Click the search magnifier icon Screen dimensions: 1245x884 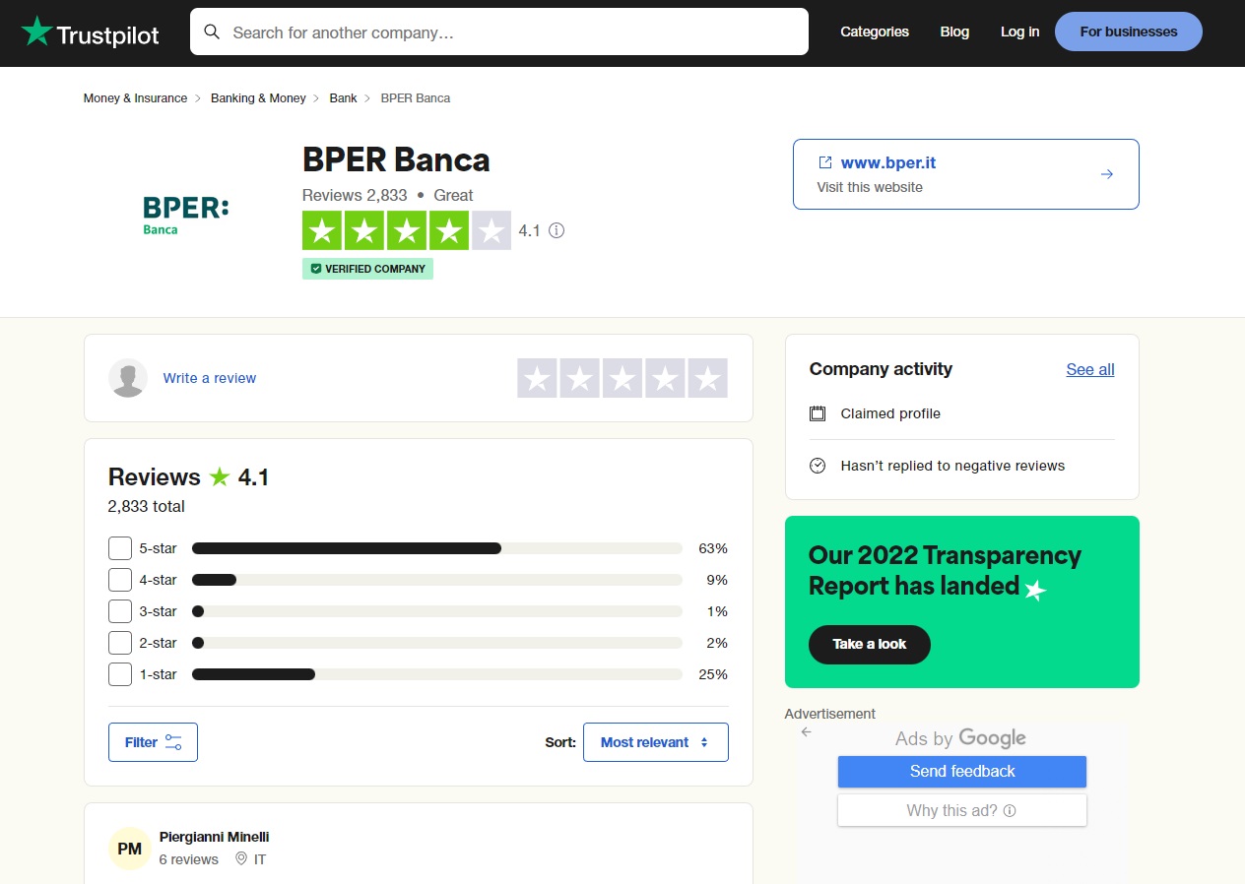[x=212, y=32]
